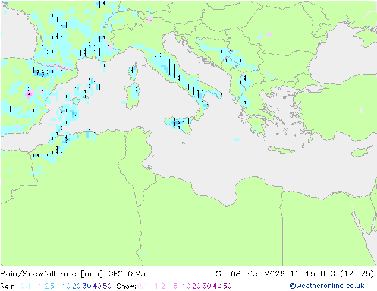Pick the Rain 10 legend color value
The width and height of the screenshot is (377, 291).
(67, 286)
